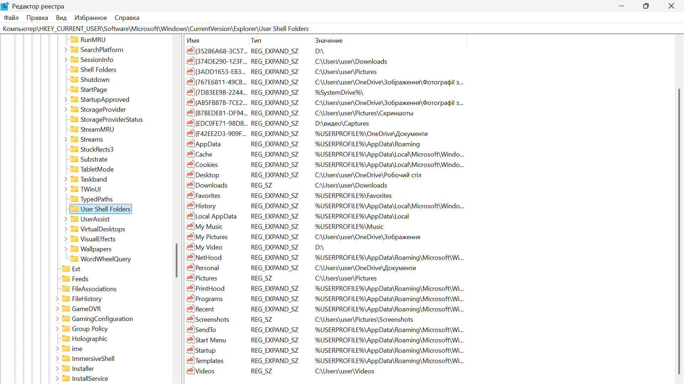Viewport: 684px width, 384px height.
Task: Click the Значение column header
Action: tap(390, 41)
